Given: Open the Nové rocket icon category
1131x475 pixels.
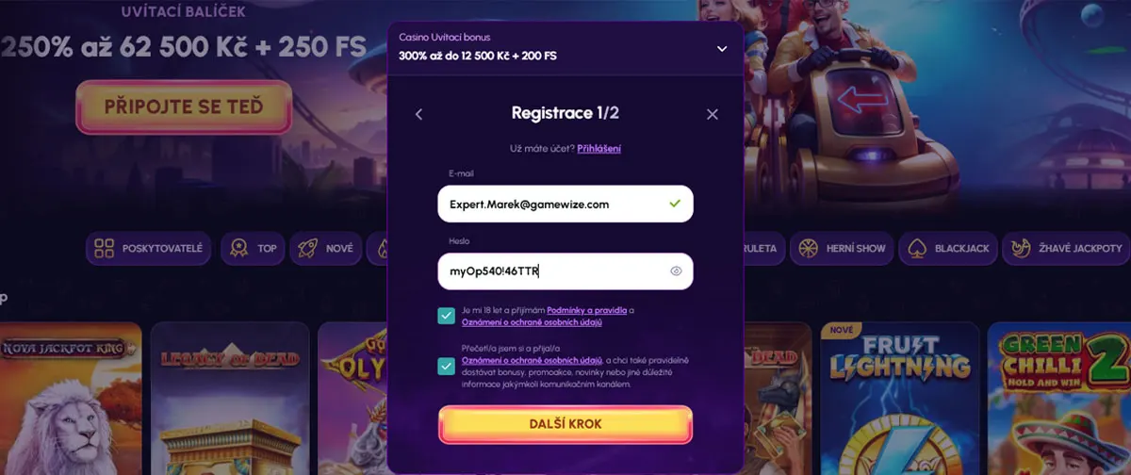Looking at the screenshot, I should [307, 248].
